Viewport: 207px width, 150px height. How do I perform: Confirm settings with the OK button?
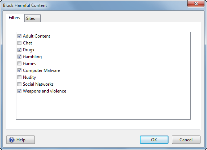[x=154, y=140]
